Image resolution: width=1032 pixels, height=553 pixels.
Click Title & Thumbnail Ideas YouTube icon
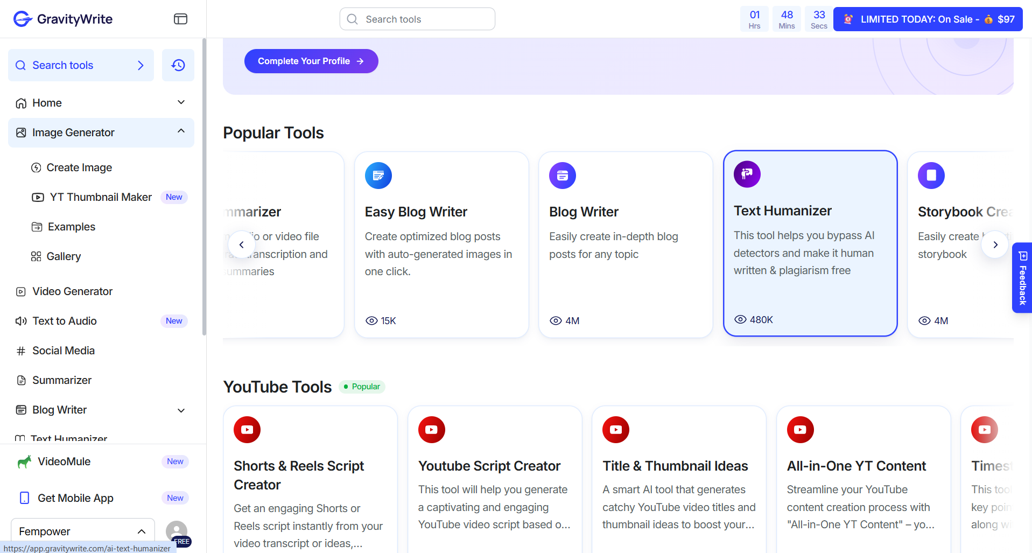616,430
